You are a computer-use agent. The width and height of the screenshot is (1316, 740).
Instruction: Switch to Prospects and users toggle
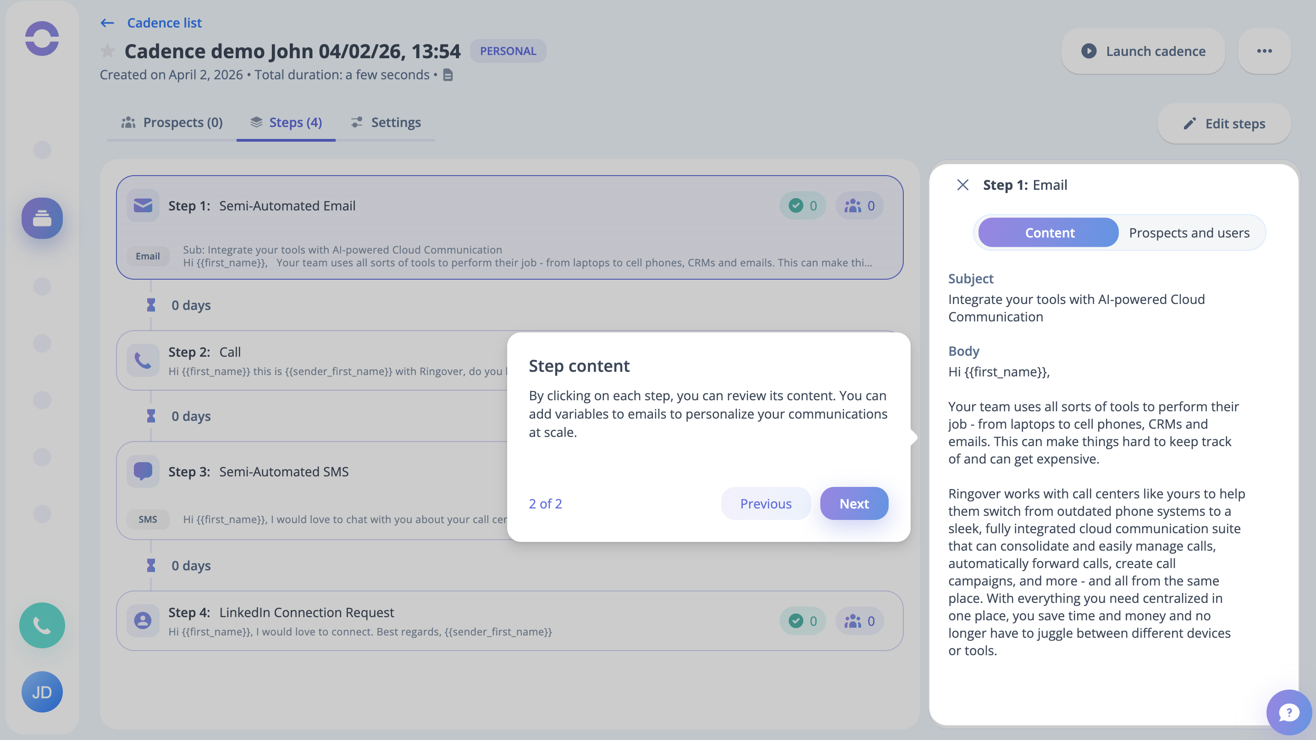(x=1189, y=233)
